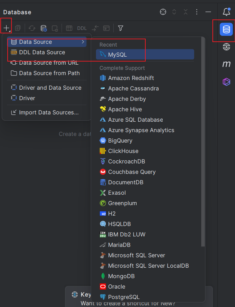The height and width of the screenshot is (307, 235).
Task: Click the Select Opened File target icon
Action: click(x=163, y=12)
